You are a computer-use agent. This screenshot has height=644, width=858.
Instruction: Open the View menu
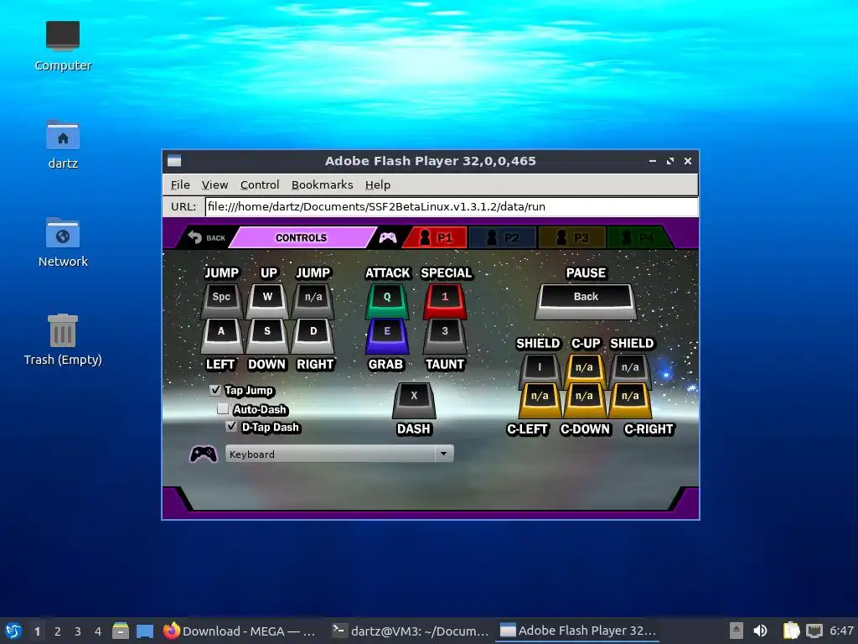click(214, 185)
